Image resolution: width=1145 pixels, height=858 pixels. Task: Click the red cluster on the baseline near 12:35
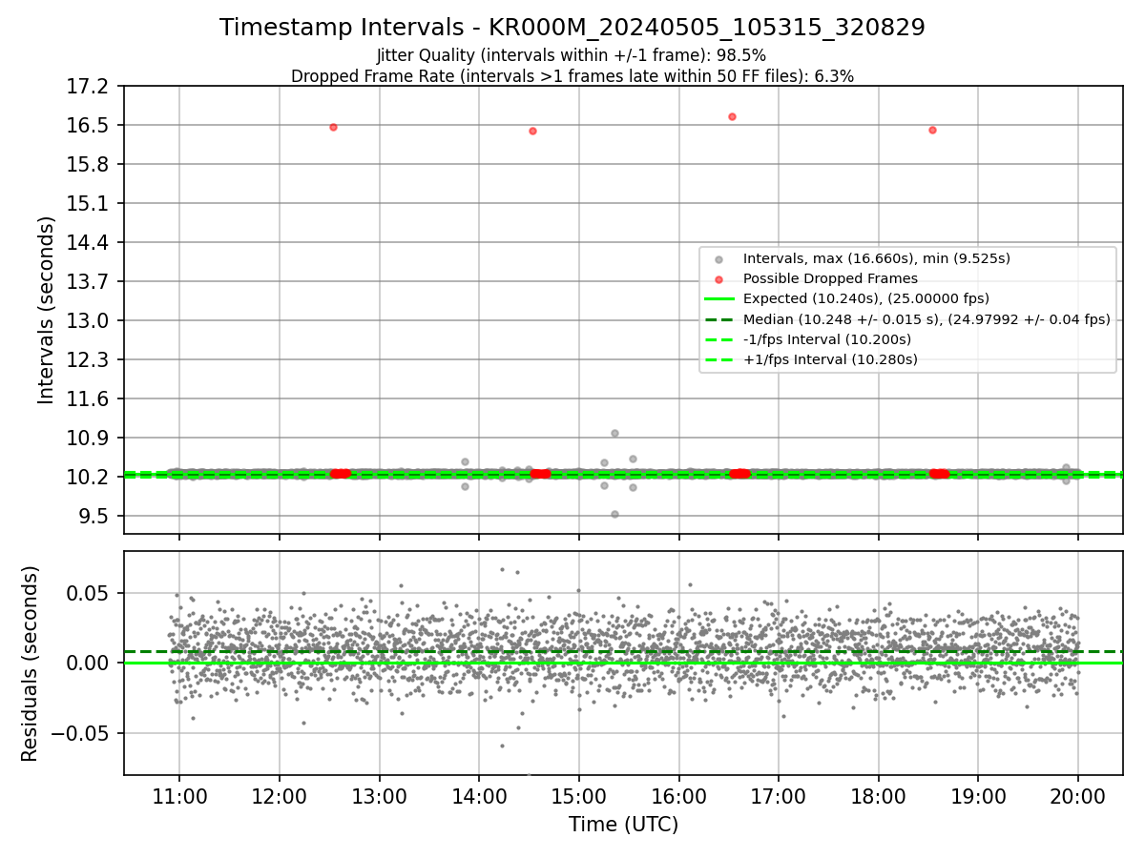pos(340,473)
